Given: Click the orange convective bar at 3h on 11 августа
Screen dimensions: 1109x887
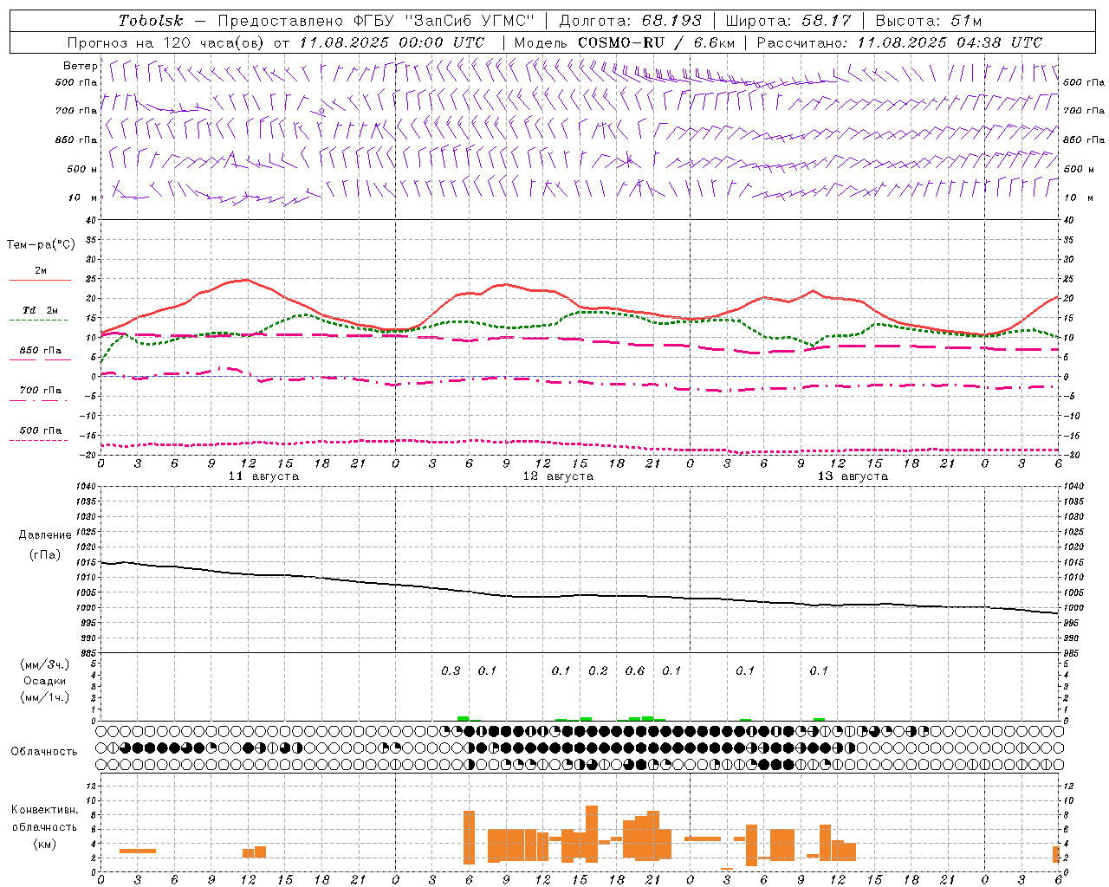Looking at the screenshot, I should (138, 851).
